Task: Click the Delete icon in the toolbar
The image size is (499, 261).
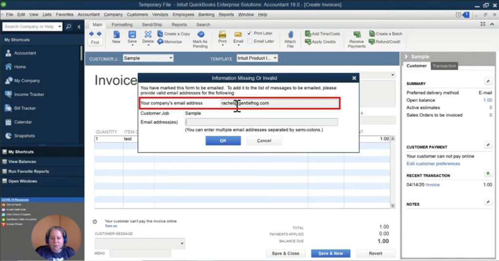Action: tap(148, 35)
